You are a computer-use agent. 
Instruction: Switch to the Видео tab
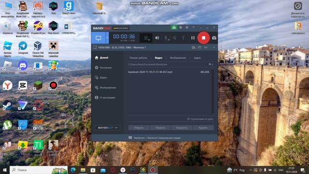click(x=158, y=58)
